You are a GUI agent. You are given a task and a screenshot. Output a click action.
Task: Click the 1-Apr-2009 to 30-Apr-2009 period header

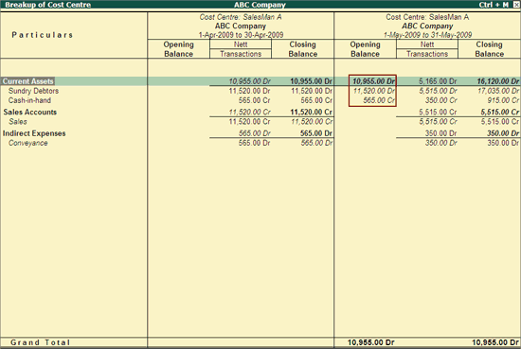click(x=241, y=35)
